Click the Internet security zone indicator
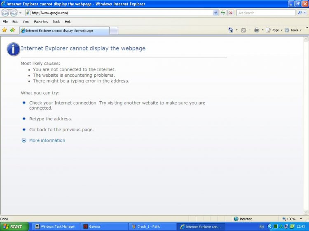The height and width of the screenshot is (231, 309). 243,219
